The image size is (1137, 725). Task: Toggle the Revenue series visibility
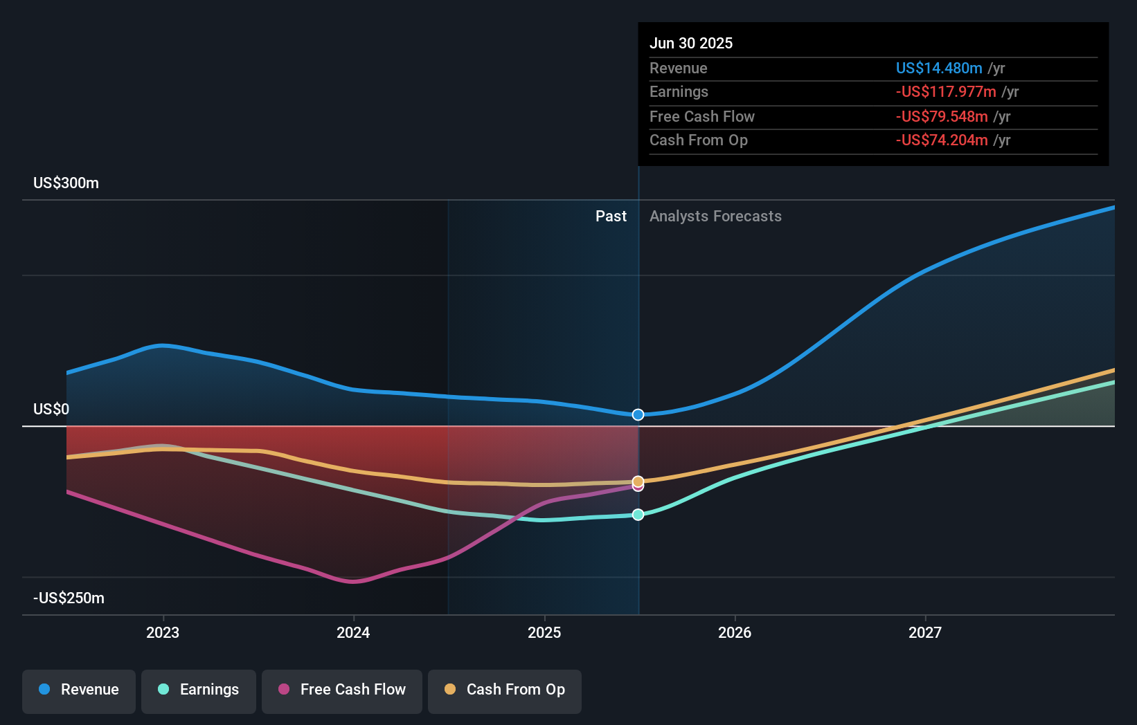tap(78, 691)
